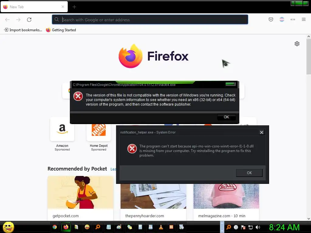Screen dimensions: 311x233
Task: Click the Firefox forward arrow button
Action: coord(18,20)
